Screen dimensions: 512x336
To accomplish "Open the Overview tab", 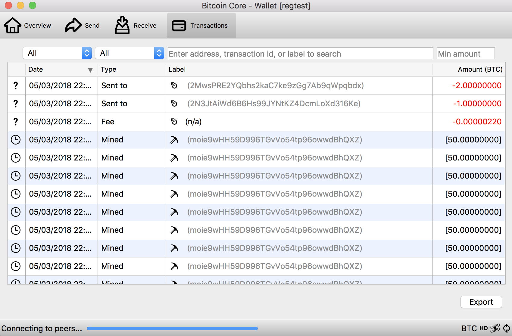I will click(27, 26).
